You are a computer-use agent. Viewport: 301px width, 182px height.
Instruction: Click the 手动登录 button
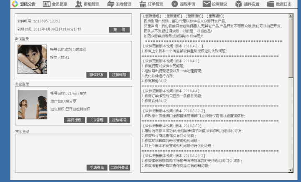(97, 167)
